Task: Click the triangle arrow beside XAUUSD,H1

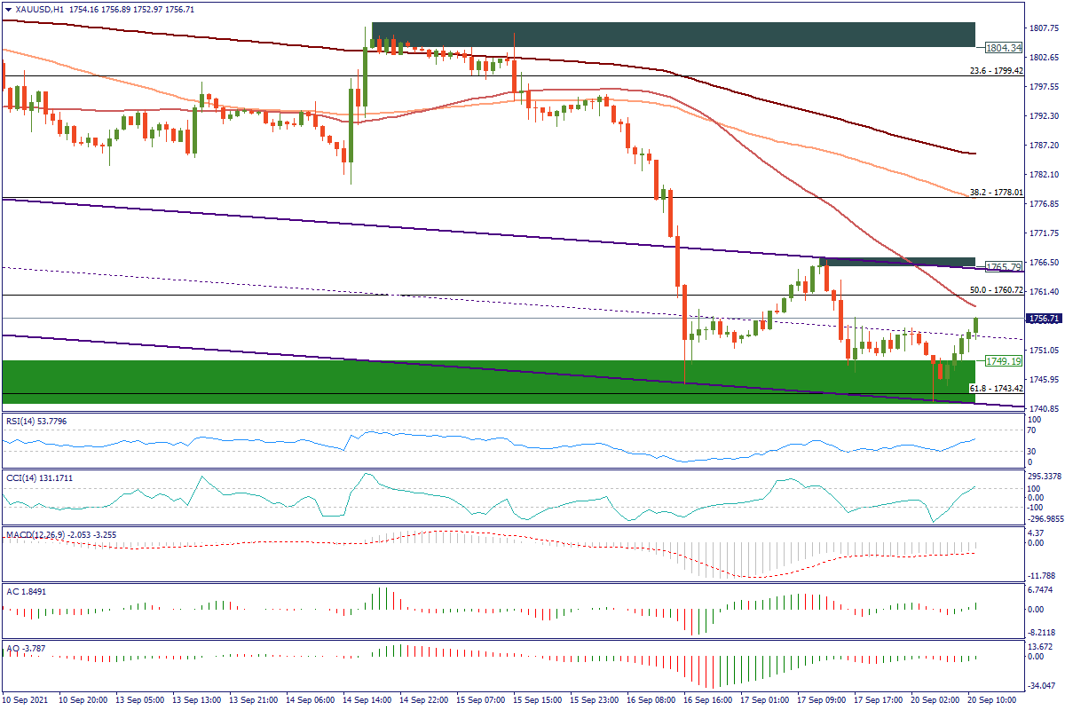Action: tap(8, 8)
